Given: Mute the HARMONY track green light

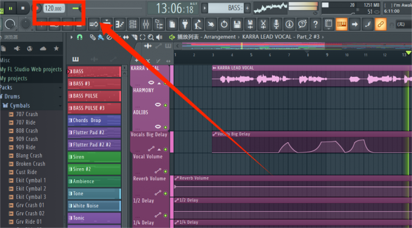Looking at the screenshot, I should click(165, 105).
